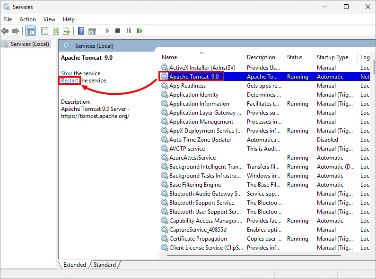
Task: Click the Stop the service link
Action: tap(67, 73)
